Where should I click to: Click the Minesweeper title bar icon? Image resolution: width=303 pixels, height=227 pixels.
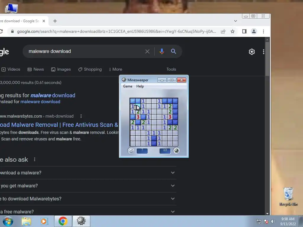pyautogui.click(x=124, y=80)
